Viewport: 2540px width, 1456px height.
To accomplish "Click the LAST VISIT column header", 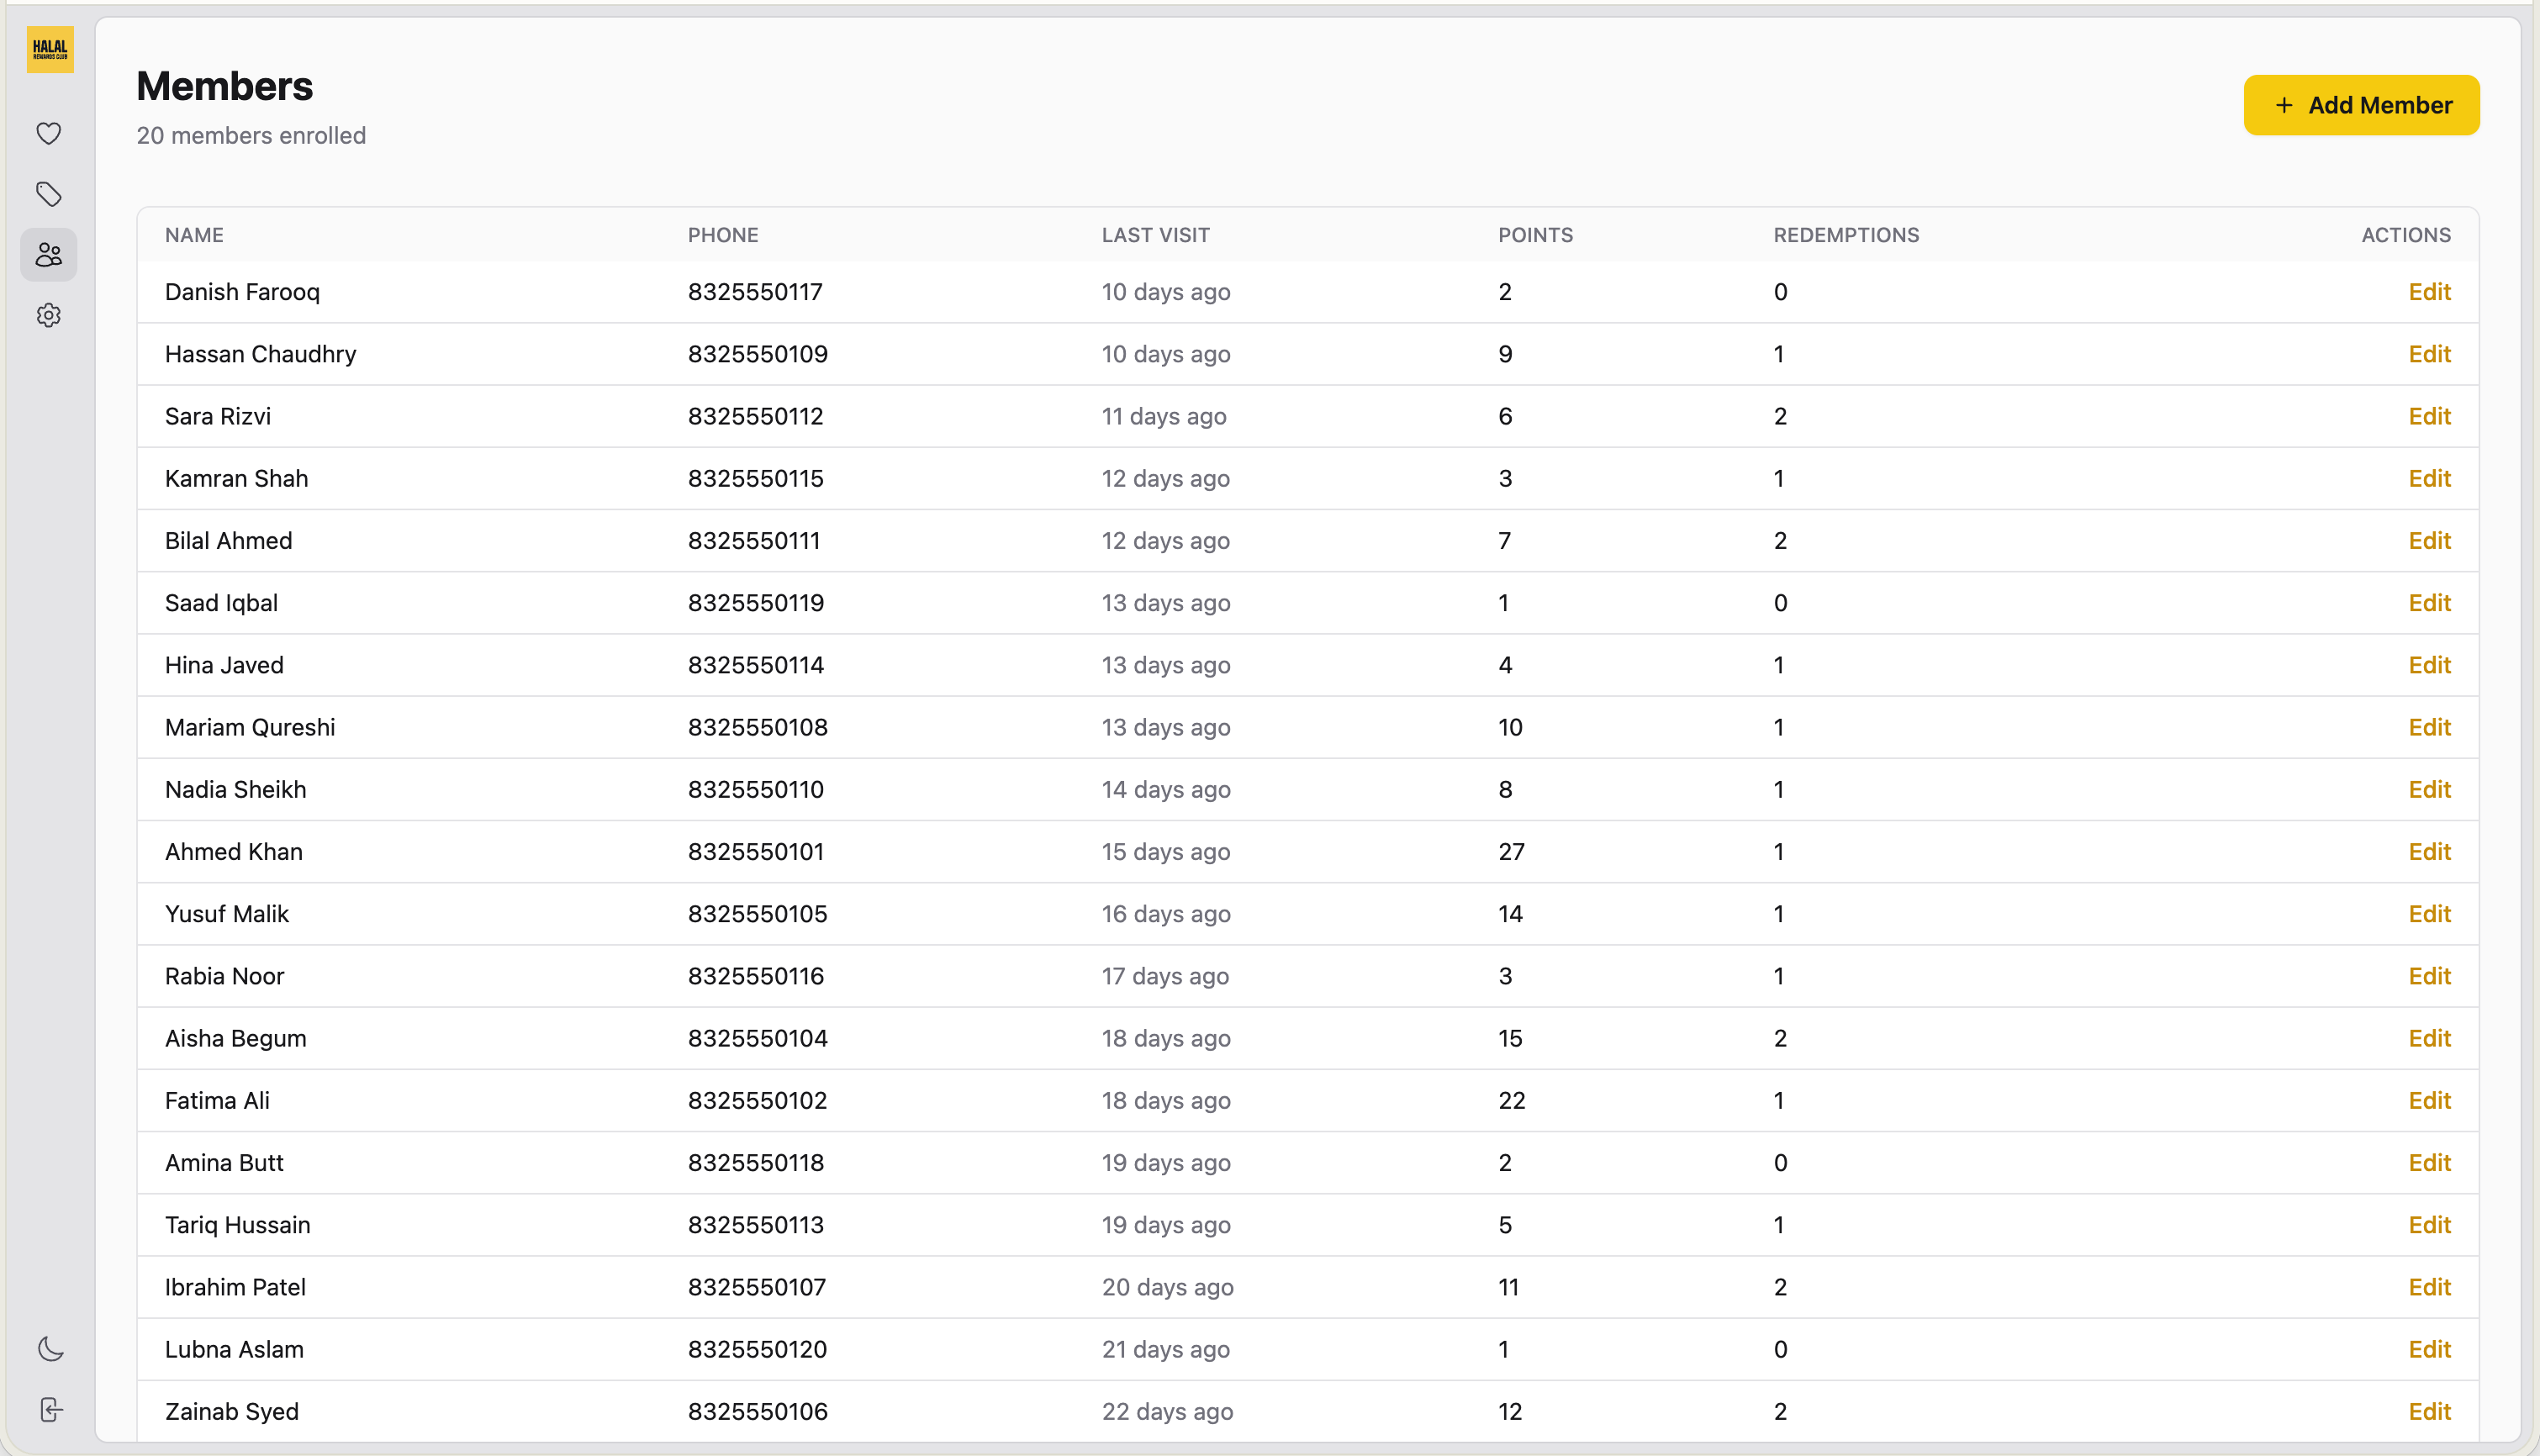I will coord(1155,234).
